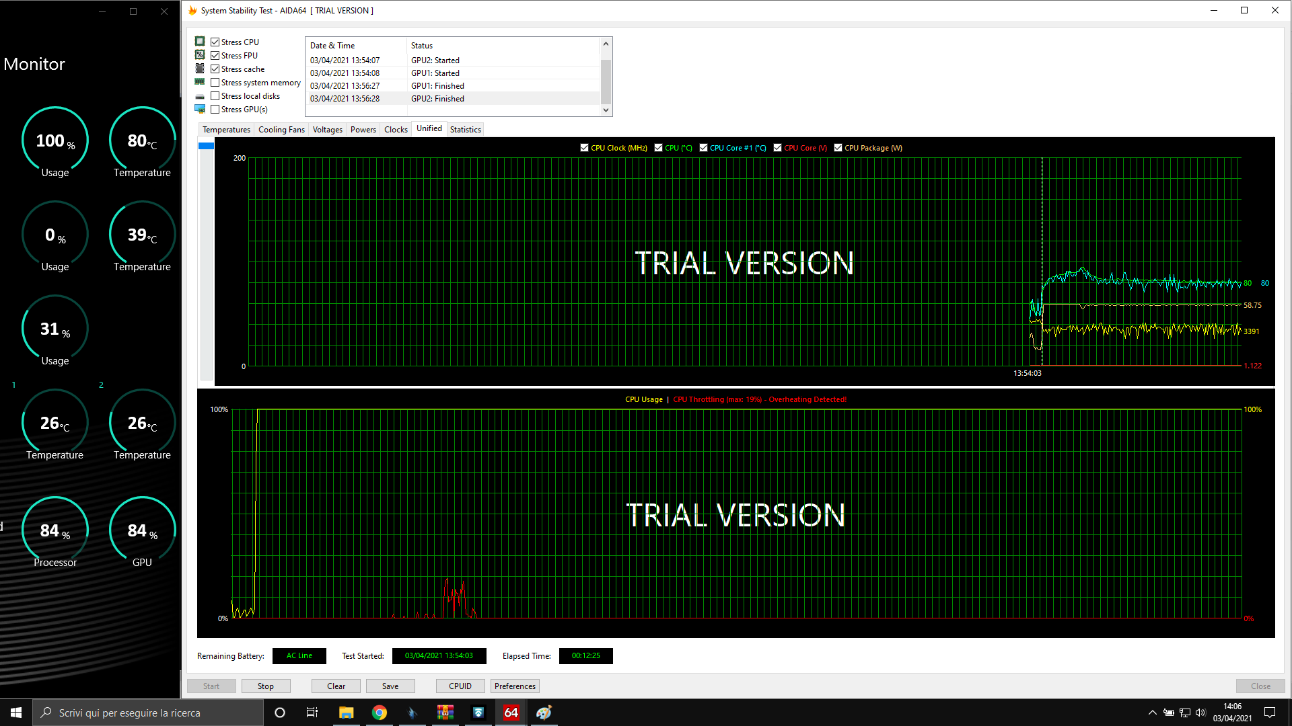The width and height of the screenshot is (1292, 726).
Task: Toggle CPU Package (W) graph checkbox
Action: pos(838,148)
